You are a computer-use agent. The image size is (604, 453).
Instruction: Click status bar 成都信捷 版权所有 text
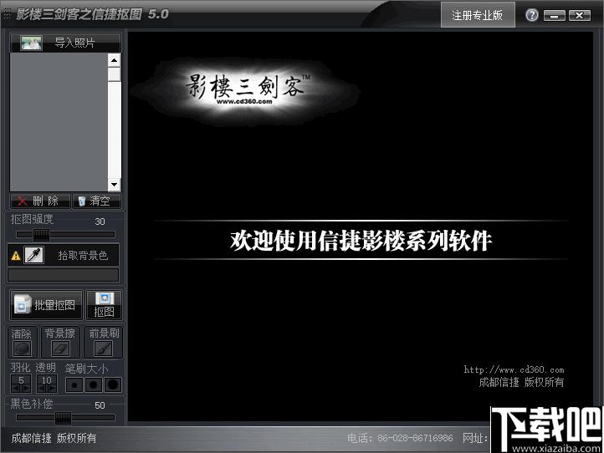pos(54,438)
